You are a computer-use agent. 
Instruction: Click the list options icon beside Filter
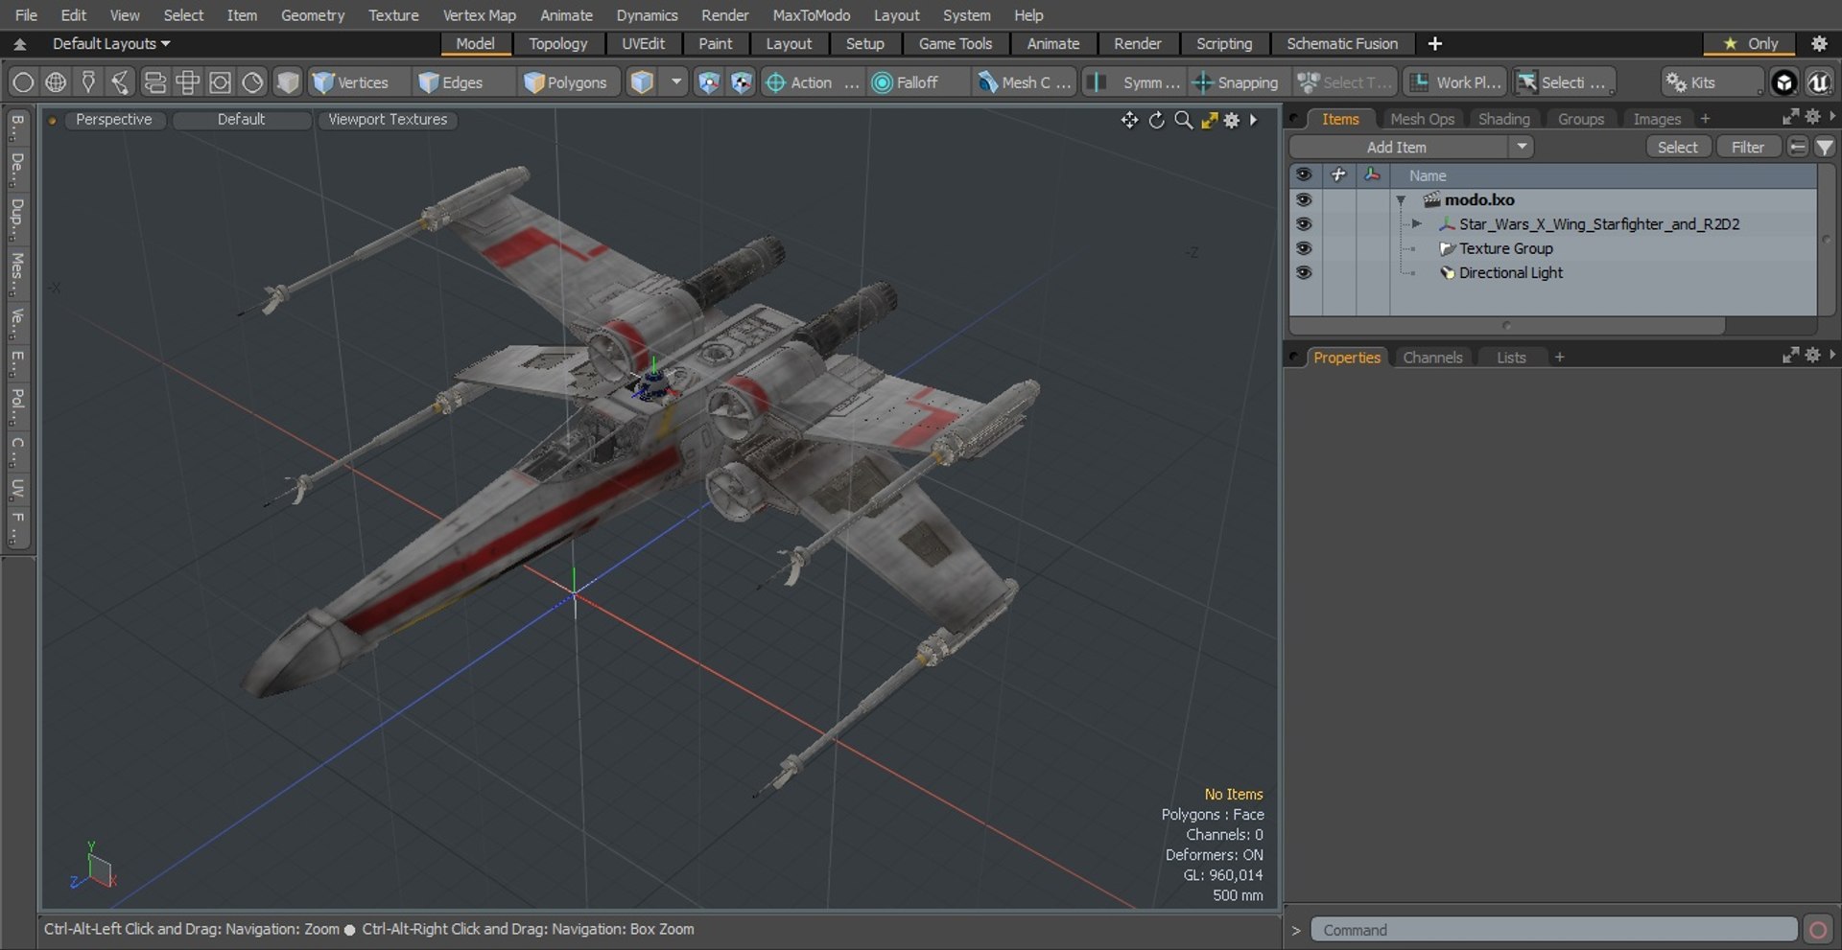1798,147
